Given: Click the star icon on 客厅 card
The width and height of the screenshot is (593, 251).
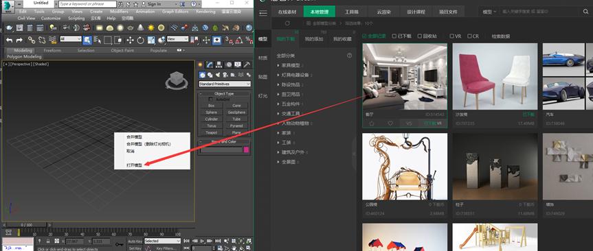Looking at the screenshot, I should (371, 123).
